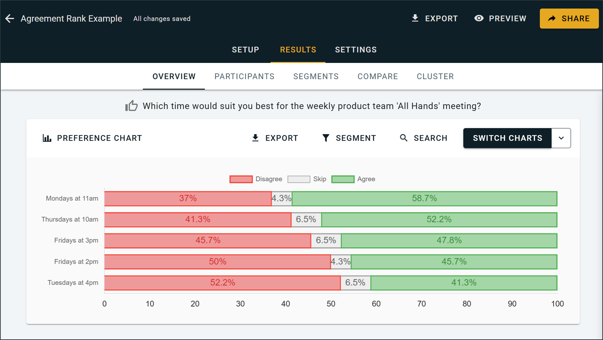Click the Share arrow icon

[552, 19]
